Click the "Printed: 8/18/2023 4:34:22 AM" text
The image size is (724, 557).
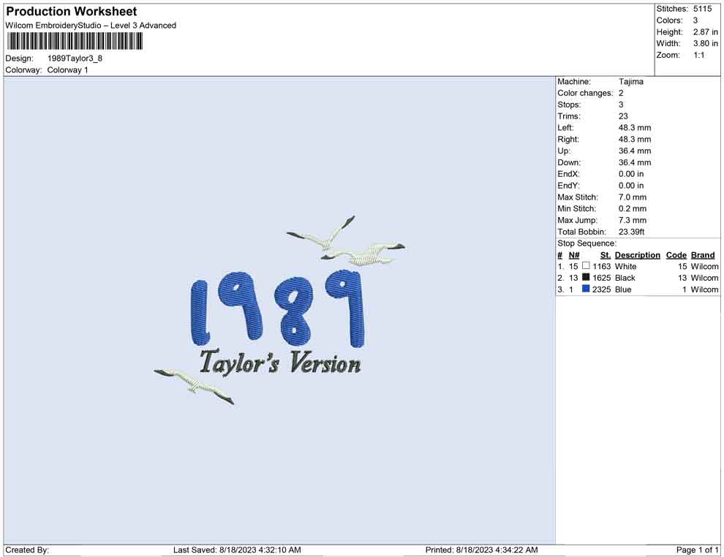482,550
